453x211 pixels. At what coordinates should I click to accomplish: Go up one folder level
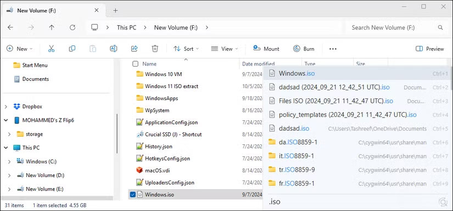point(52,27)
